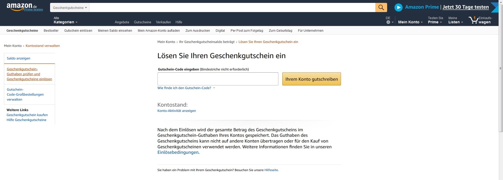Go to Mein Amazon-Konto aufladen
The width and height of the screenshot is (503, 180).
[159, 31]
